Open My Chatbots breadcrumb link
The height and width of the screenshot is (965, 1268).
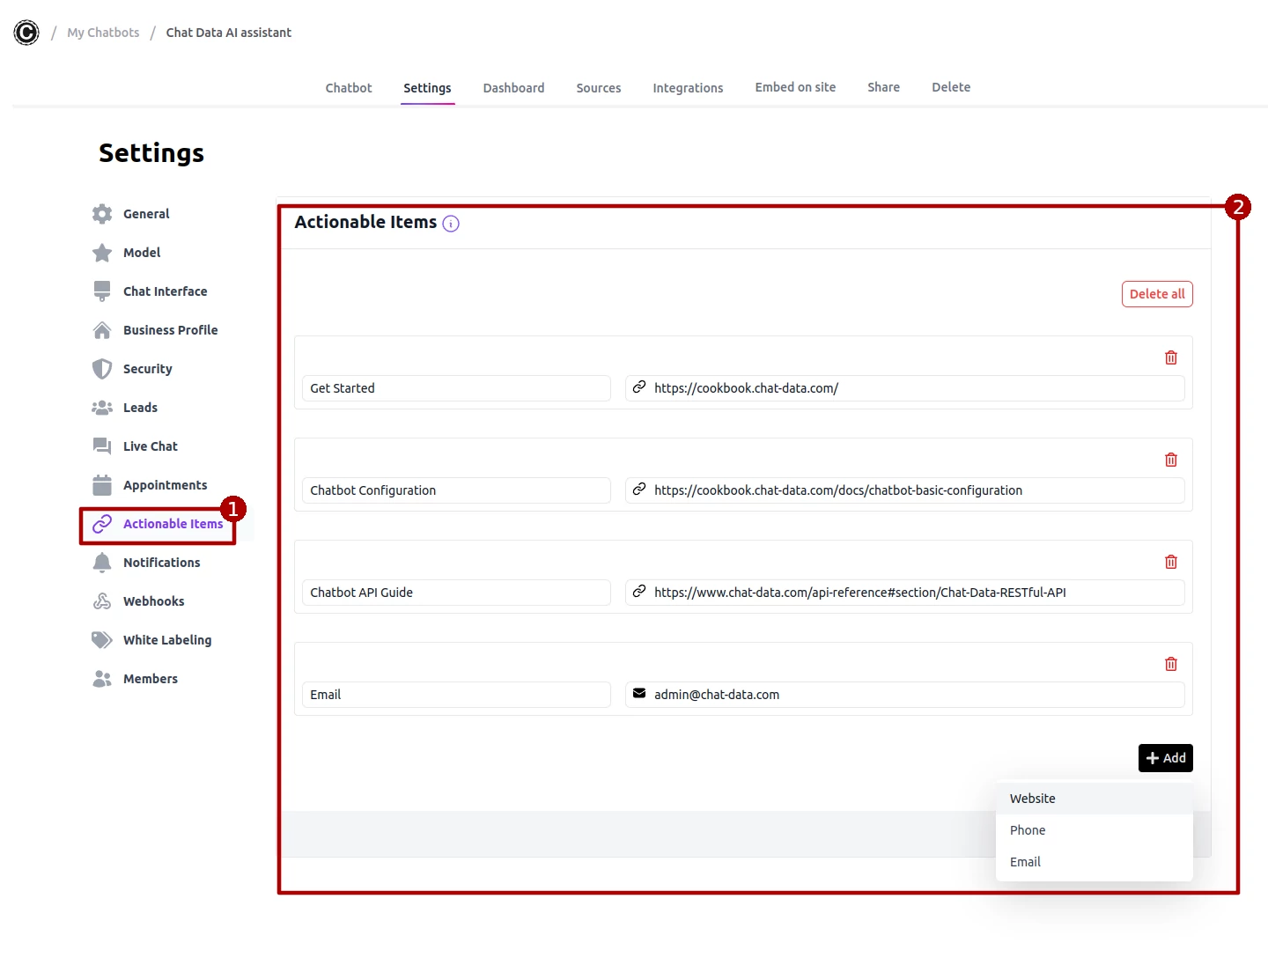[x=103, y=33]
